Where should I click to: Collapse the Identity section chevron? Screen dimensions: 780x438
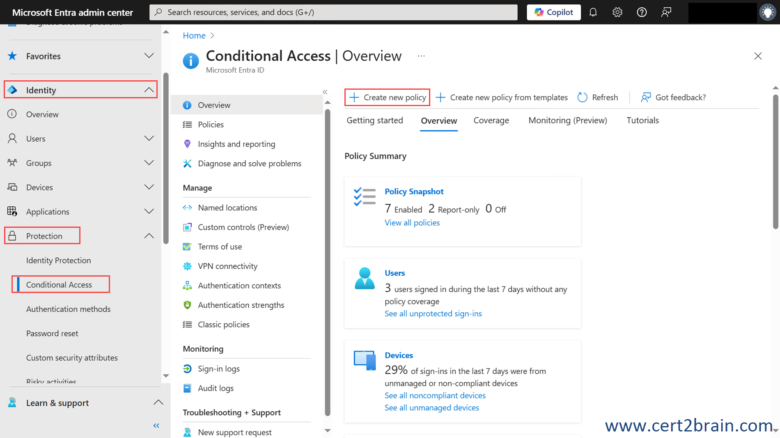coord(149,90)
